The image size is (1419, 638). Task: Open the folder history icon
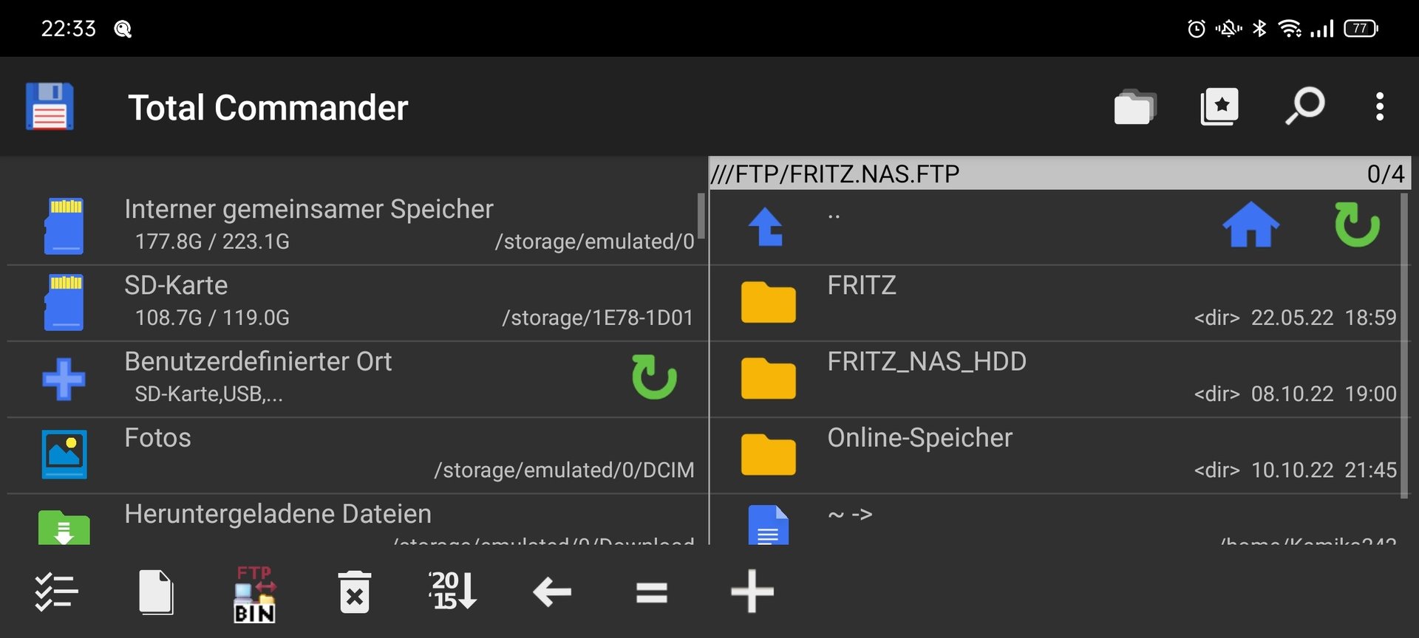[1134, 108]
